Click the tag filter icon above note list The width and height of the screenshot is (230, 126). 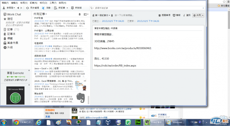click(x=80, y=14)
